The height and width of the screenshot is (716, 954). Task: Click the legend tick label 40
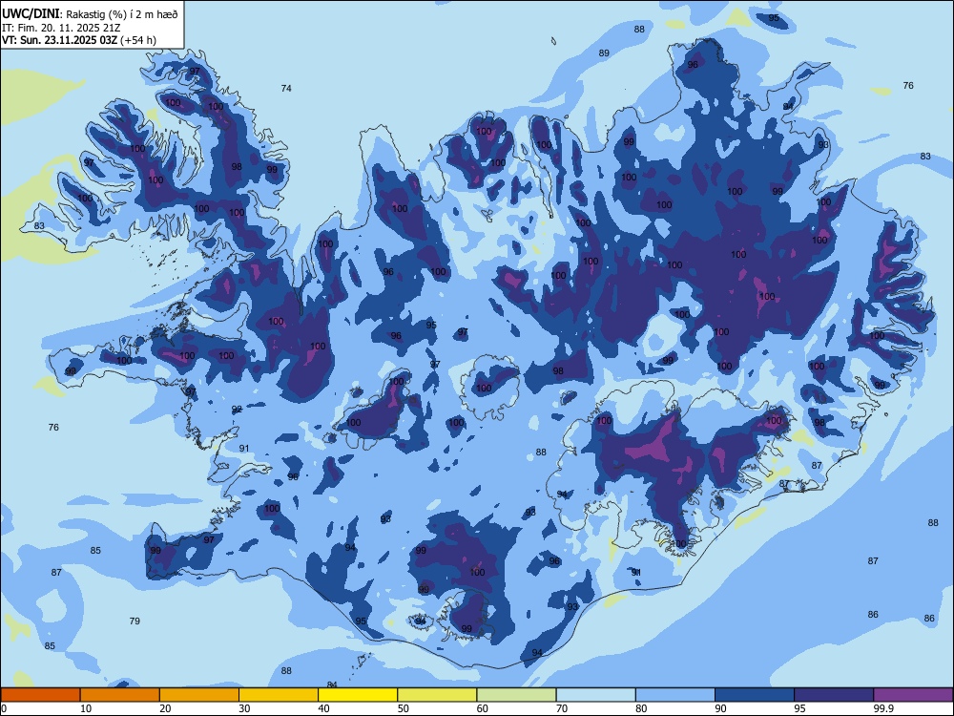click(323, 708)
